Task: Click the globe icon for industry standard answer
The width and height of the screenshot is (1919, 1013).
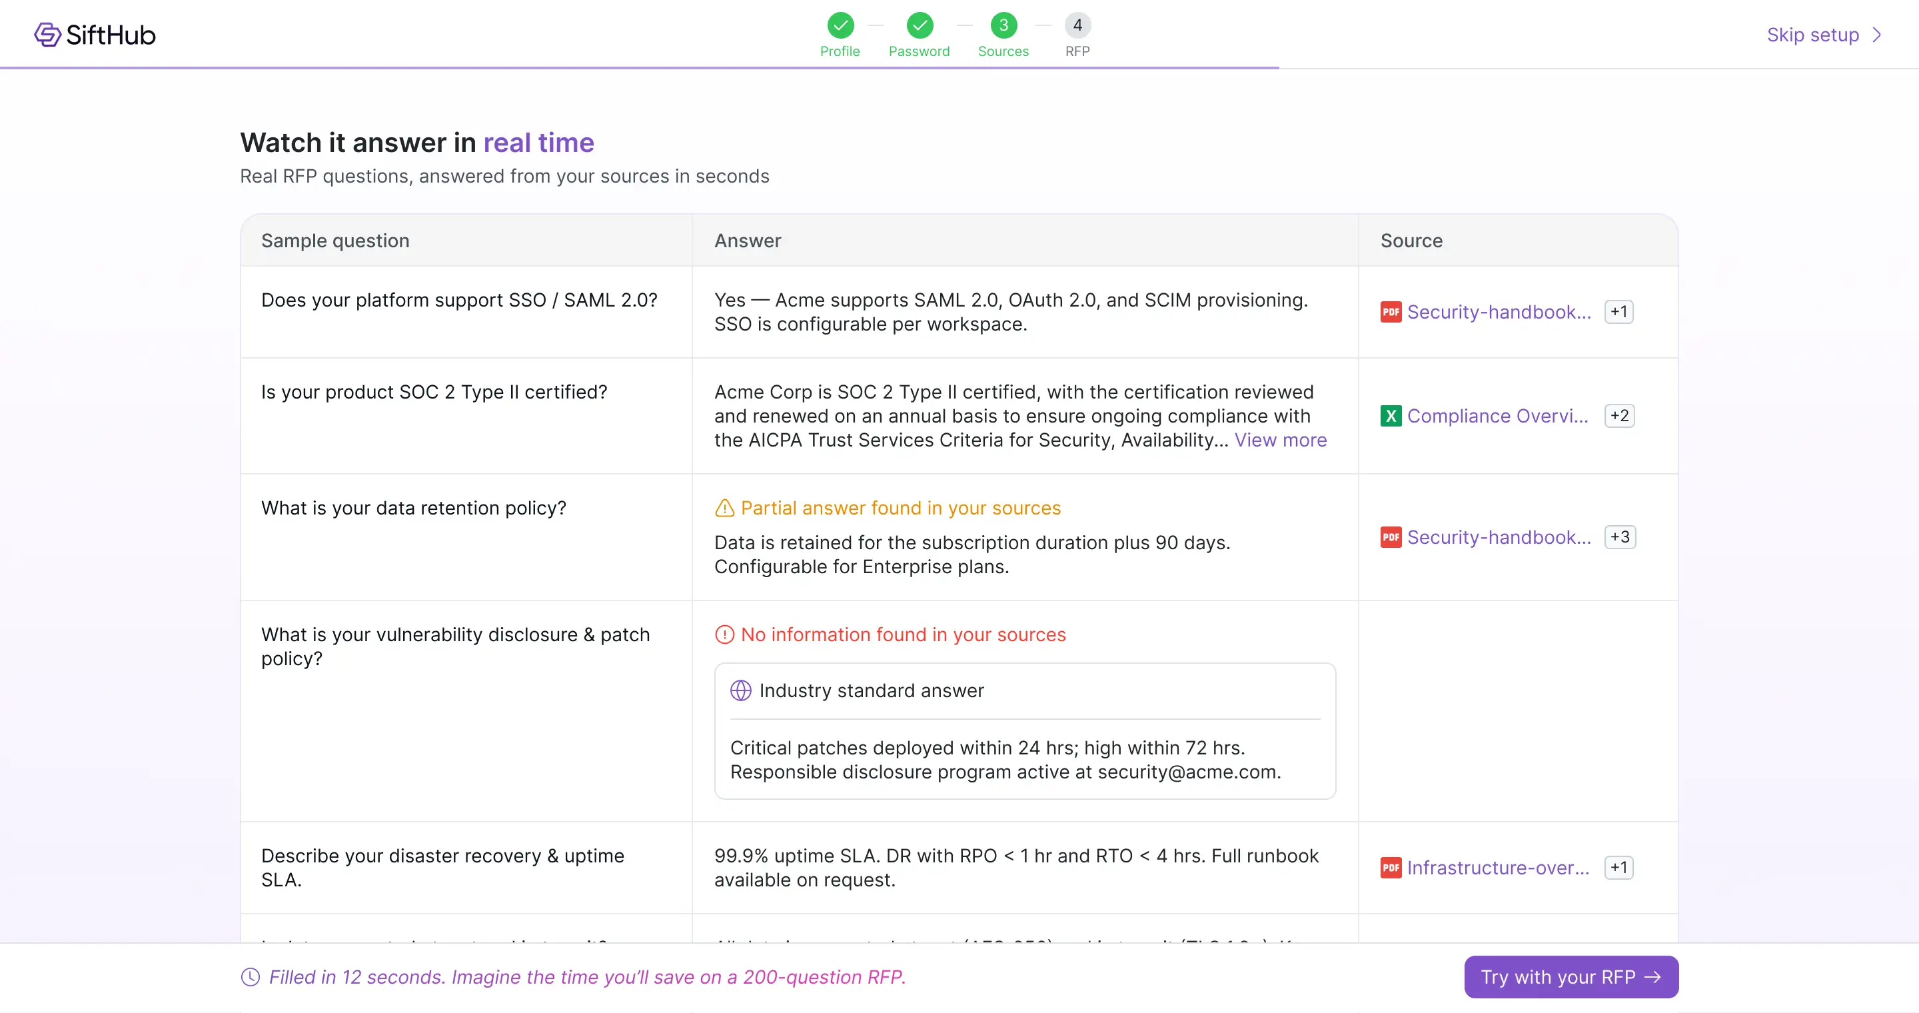Action: tap(740, 690)
